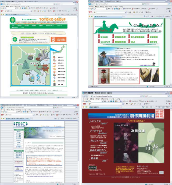Click the vertical scrollbar in TOYOKO GROUP window
Image resolution: width=172 pixels, height=185 pixels.
pyautogui.click(x=77, y=56)
